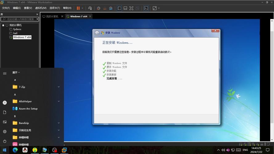Enter full screen mode
274x154 pixels.
pos(131,8)
